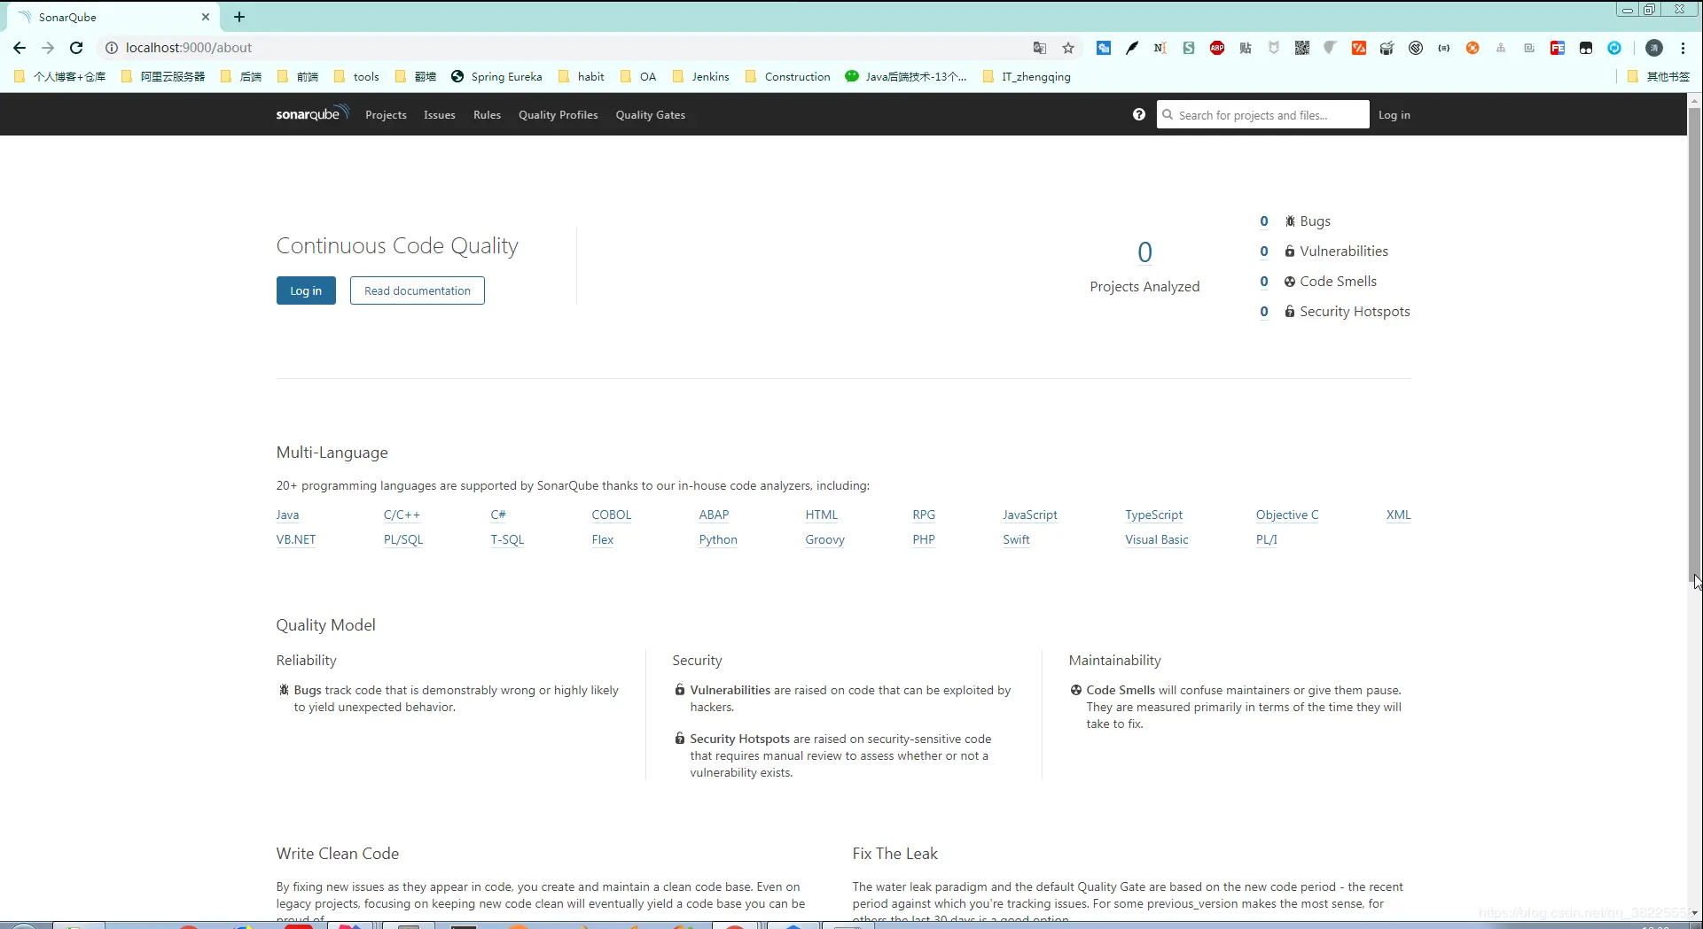Image resolution: width=1703 pixels, height=929 pixels.
Task: Bookmark this page using the star icon
Action: click(1068, 48)
